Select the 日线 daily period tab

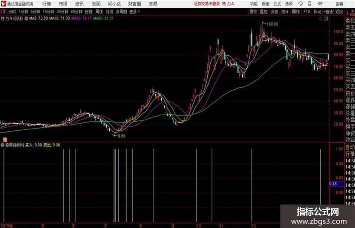[89, 12]
